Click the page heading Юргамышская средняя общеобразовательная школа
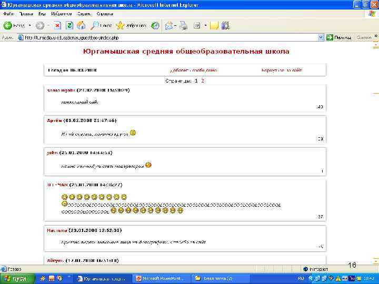 click(186, 51)
